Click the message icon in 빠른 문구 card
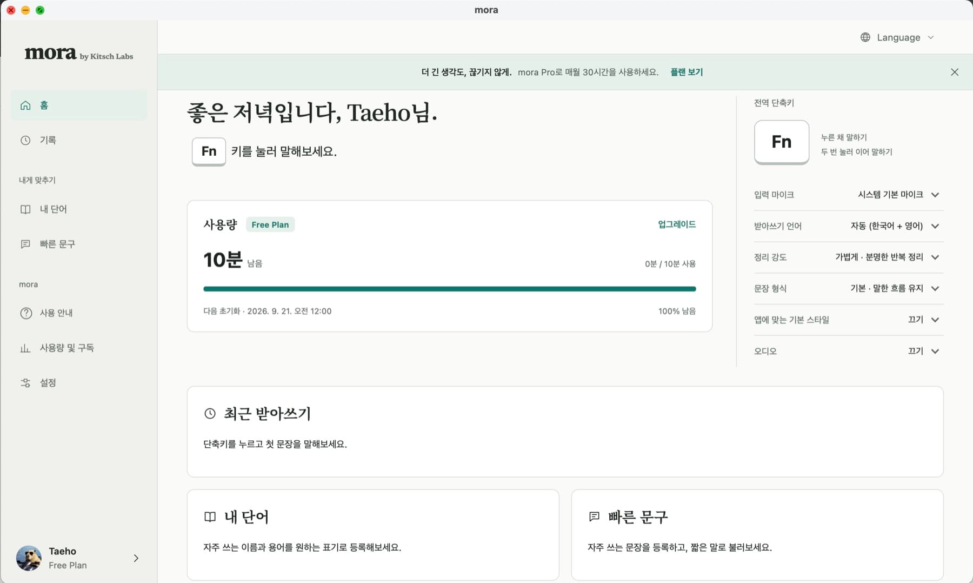The width and height of the screenshot is (973, 583). (x=594, y=517)
